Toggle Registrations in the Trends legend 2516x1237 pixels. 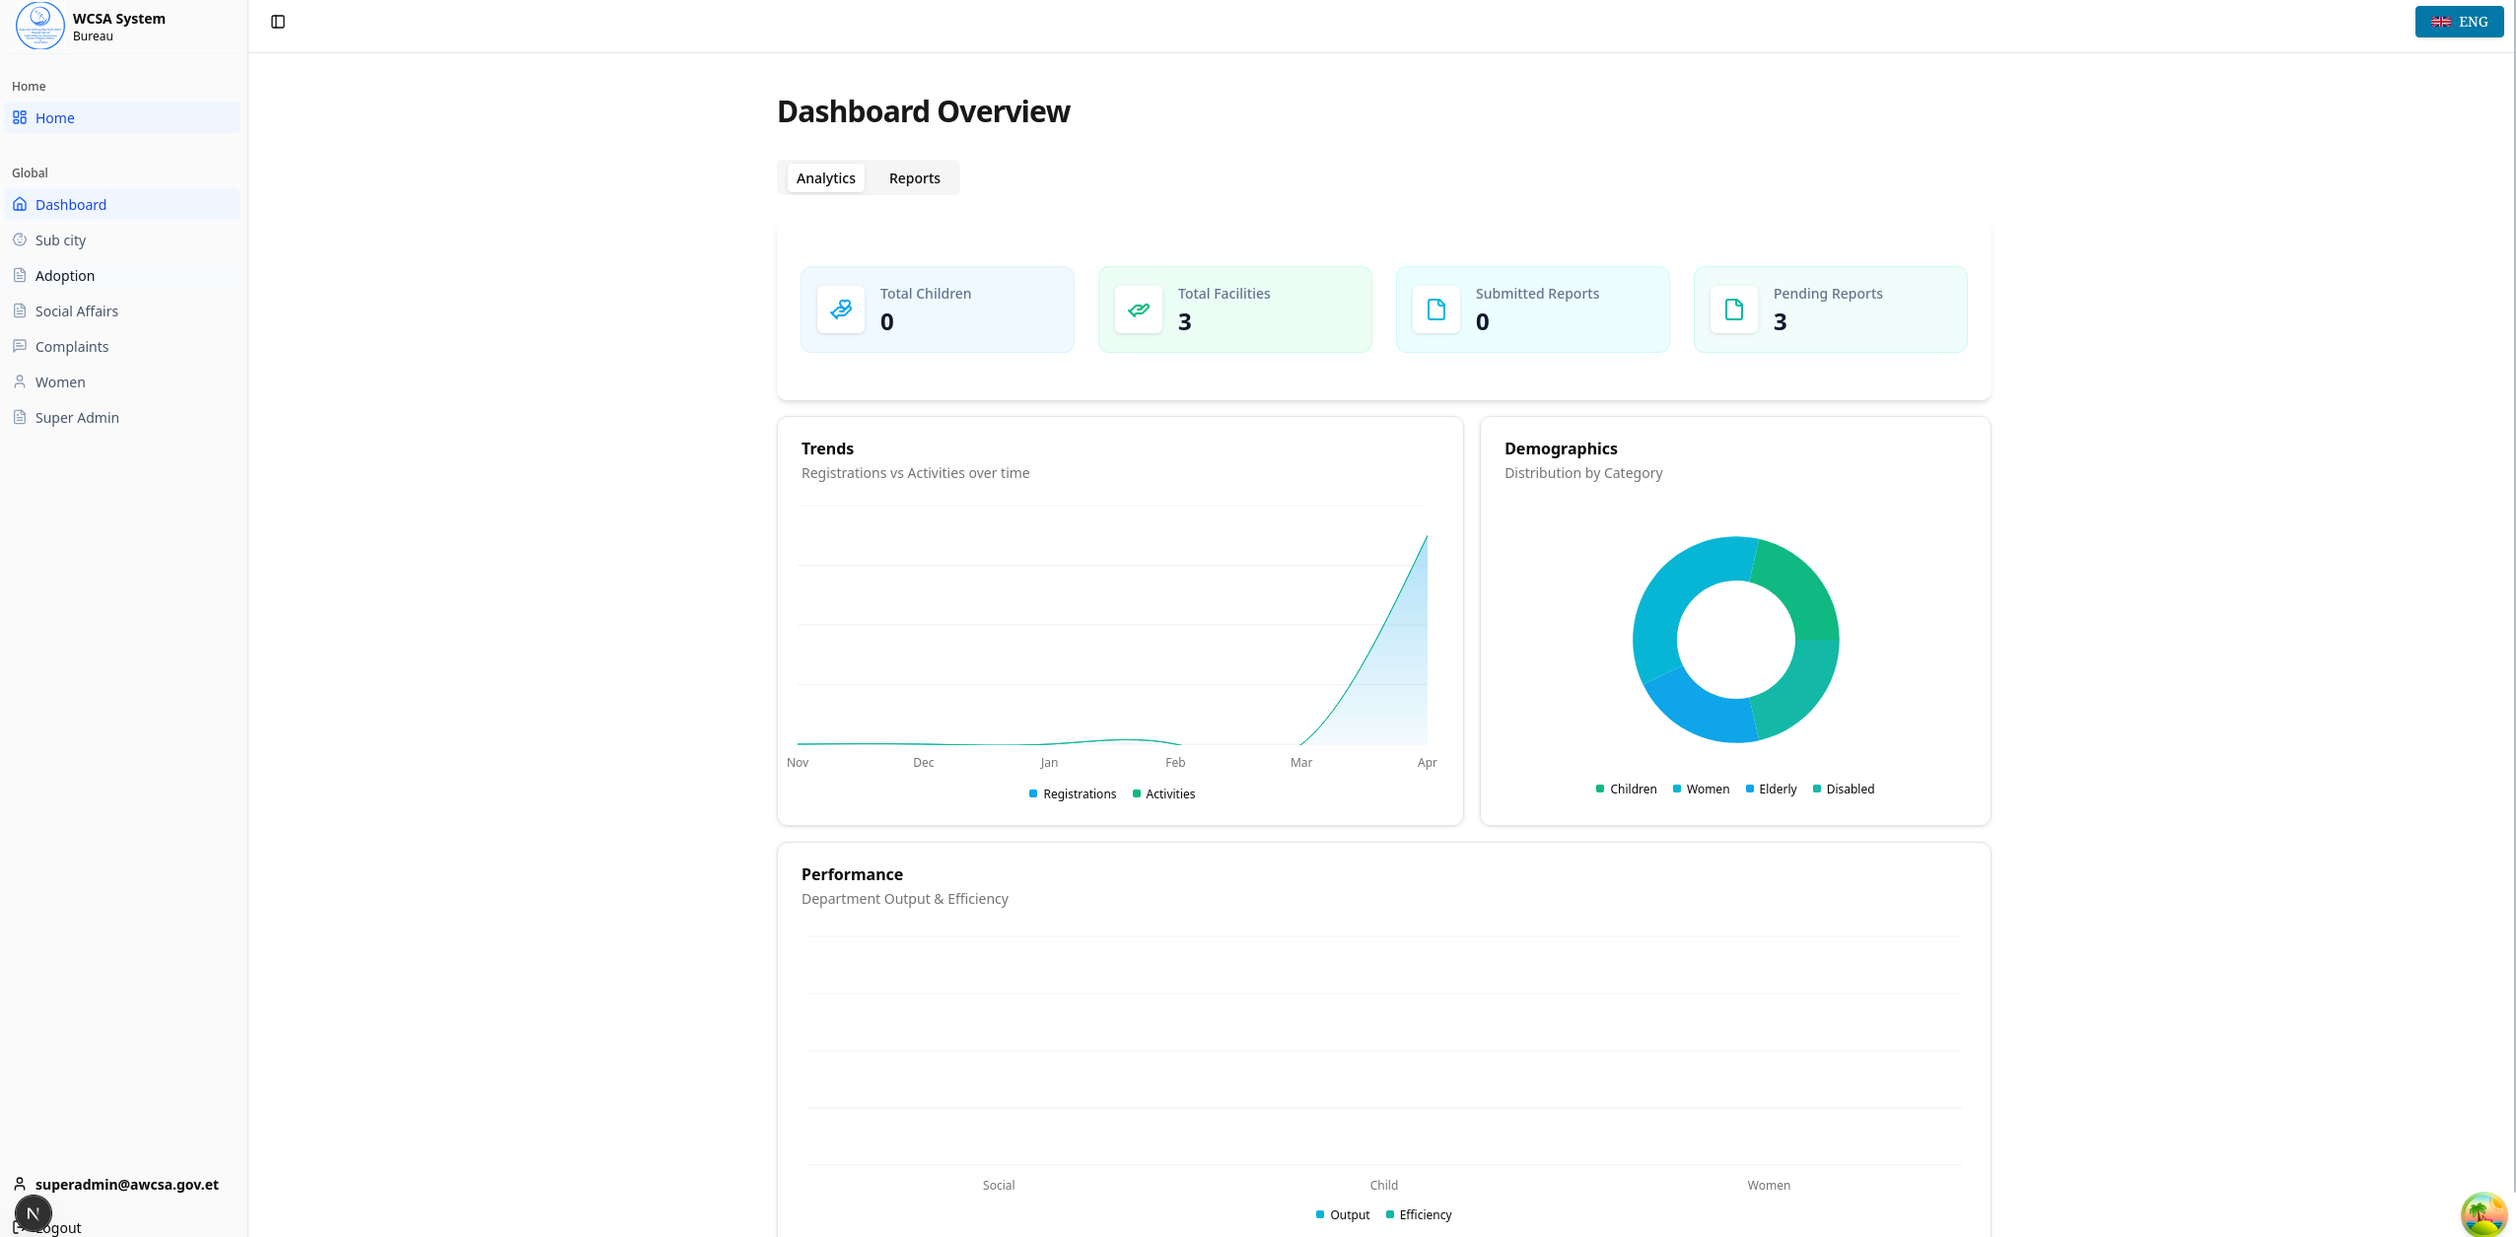(1073, 793)
